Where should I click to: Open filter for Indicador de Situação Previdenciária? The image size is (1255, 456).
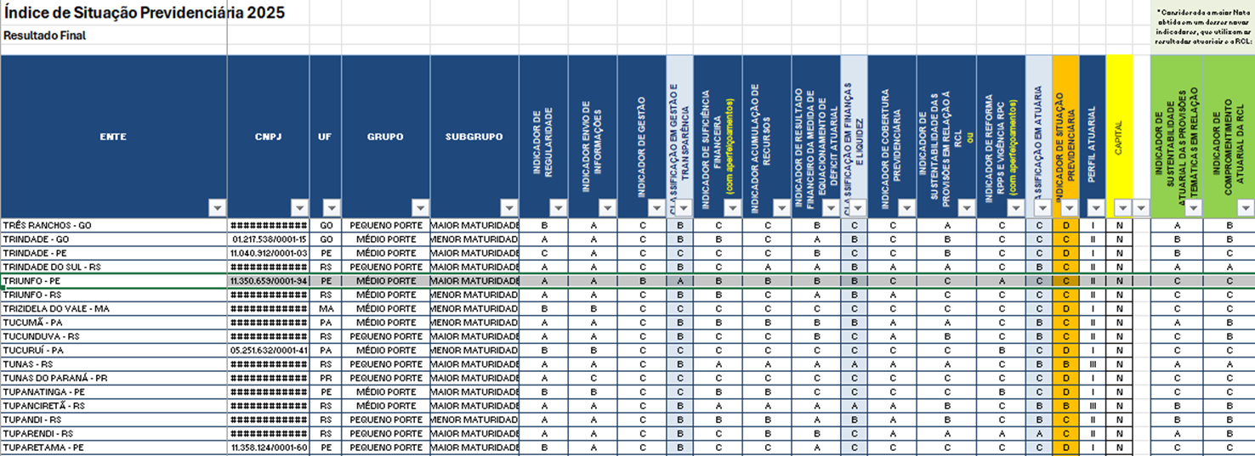pyautogui.click(x=1069, y=208)
